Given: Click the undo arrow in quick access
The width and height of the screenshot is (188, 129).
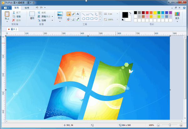Looking at the screenshot, I should click(x=37, y=7).
